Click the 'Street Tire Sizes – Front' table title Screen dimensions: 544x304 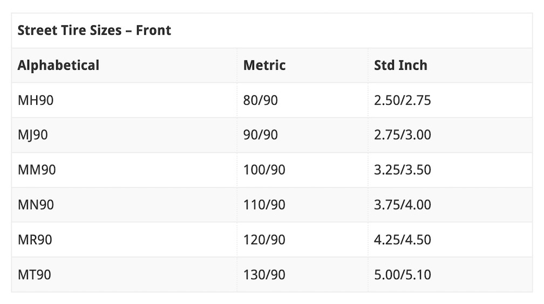(x=94, y=31)
